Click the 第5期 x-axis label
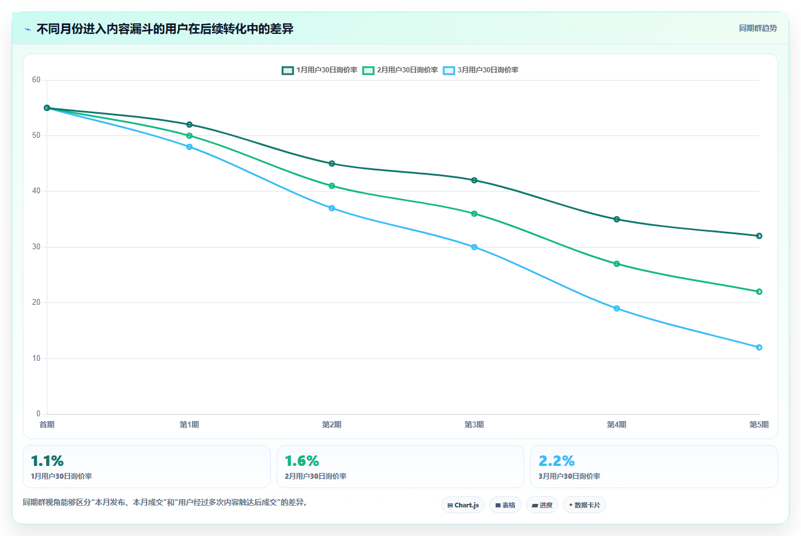The height and width of the screenshot is (536, 801). (759, 424)
